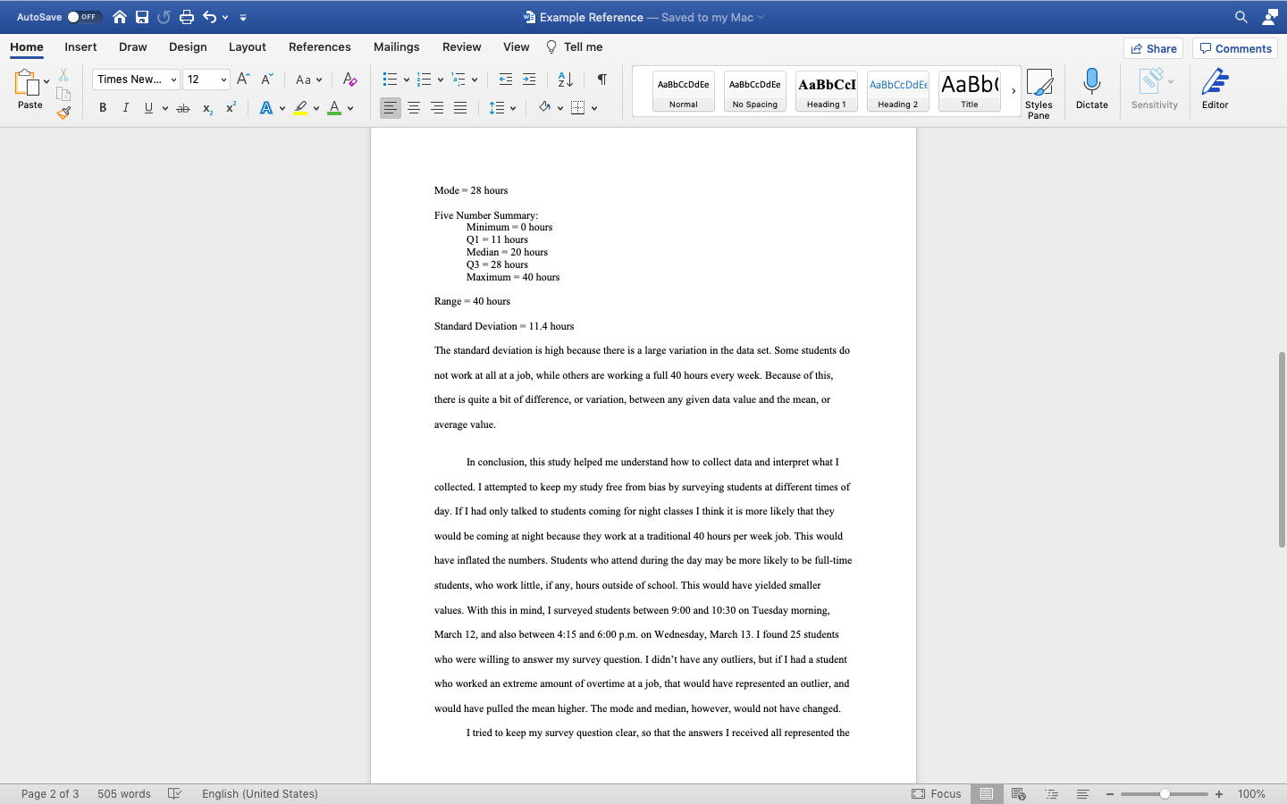Toggle underline formatting
The image size is (1287, 804).
148,108
